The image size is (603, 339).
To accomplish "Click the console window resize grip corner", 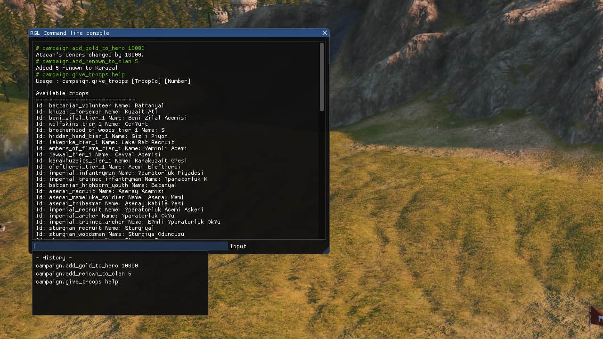I will (x=326, y=251).
